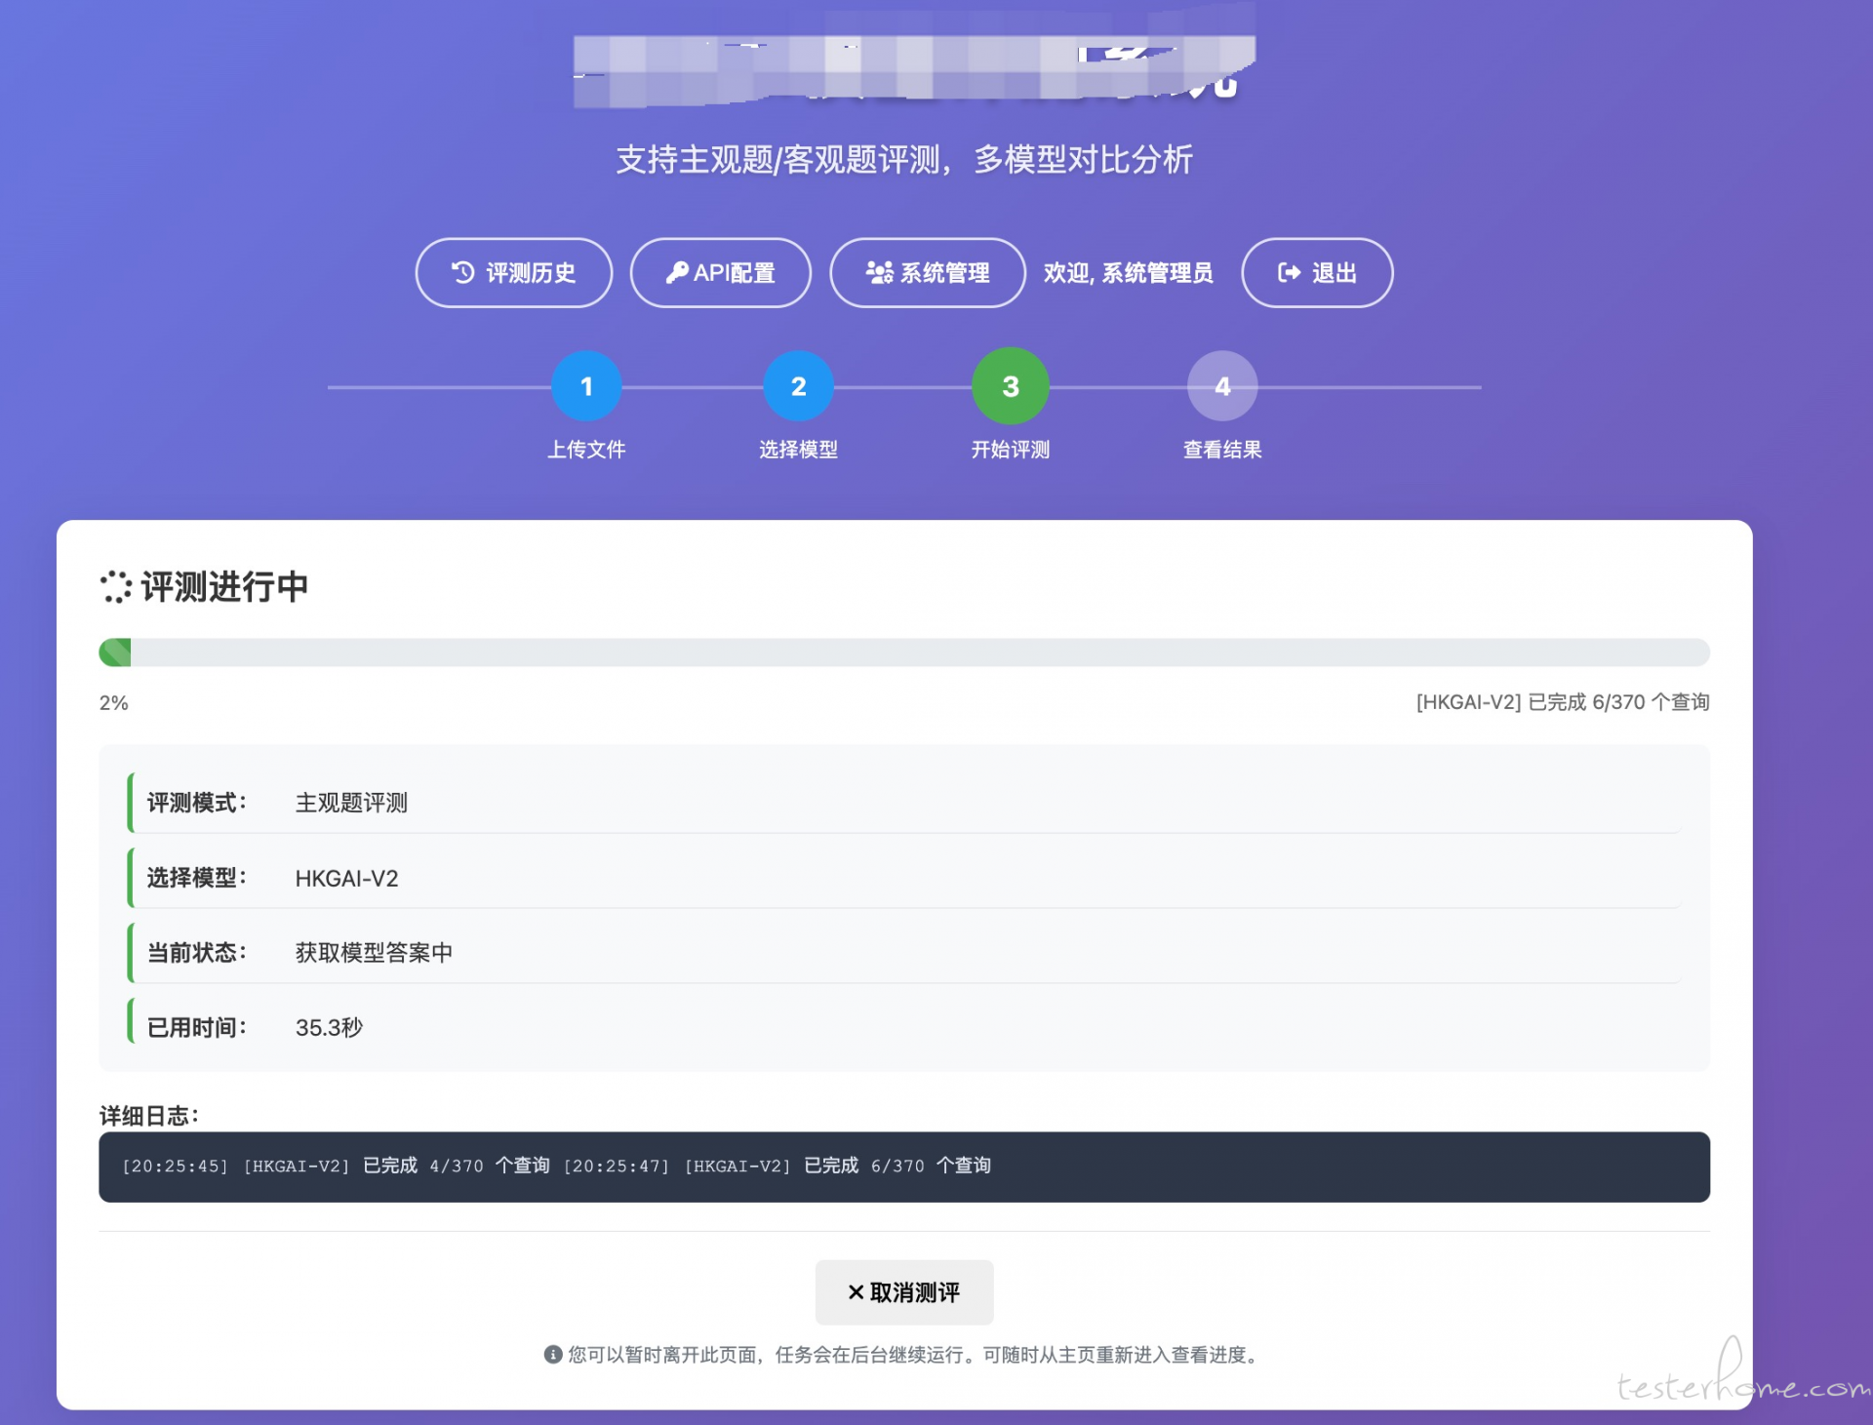The image size is (1873, 1425).
Task: Click the logout arrow icon in 退出
Action: pos(1289,272)
